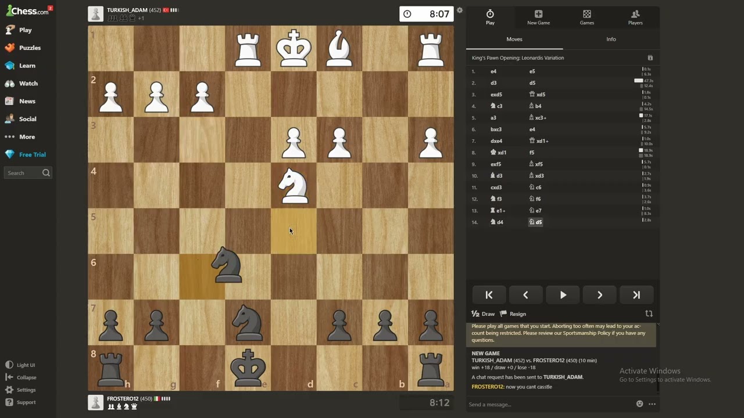The height and width of the screenshot is (418, 744).
Task: Click the opponent's 8:07 clock
Action: coord(427,14)
